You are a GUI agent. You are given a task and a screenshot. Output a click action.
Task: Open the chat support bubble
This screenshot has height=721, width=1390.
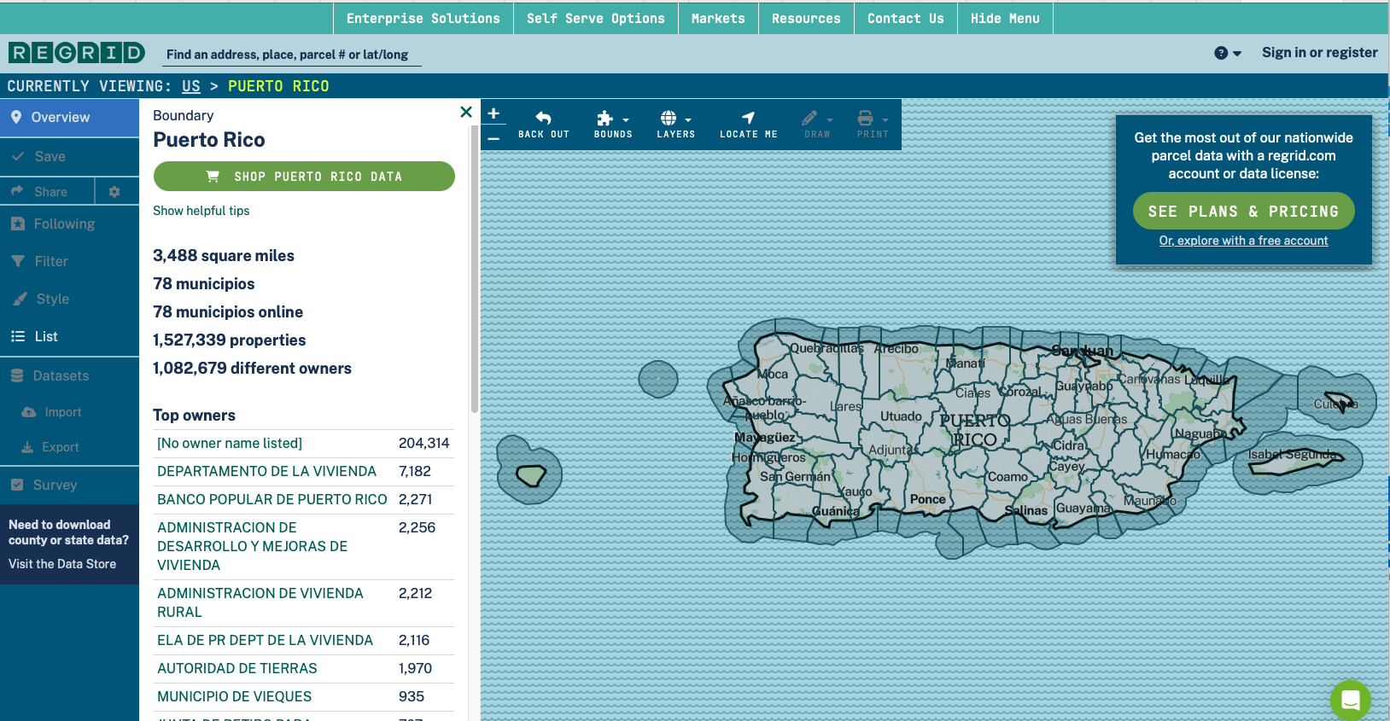tap(1351, 700)
